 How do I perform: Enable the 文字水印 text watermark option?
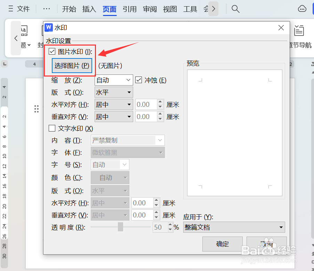pos(52,128)
